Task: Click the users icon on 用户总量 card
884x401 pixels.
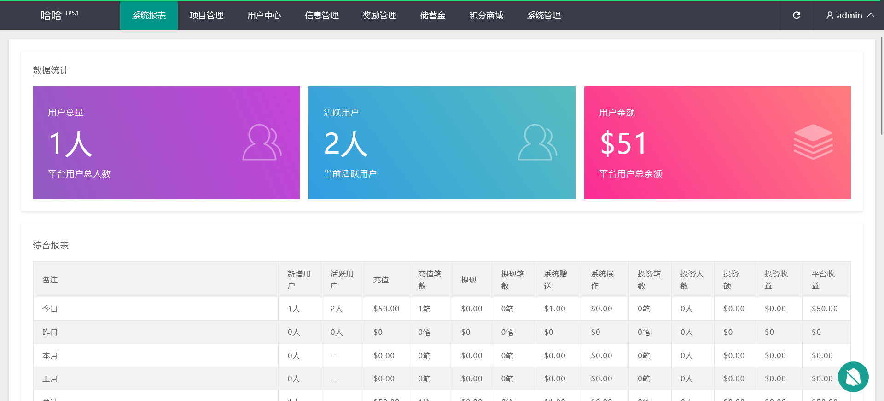Action: tap(262, 143)
